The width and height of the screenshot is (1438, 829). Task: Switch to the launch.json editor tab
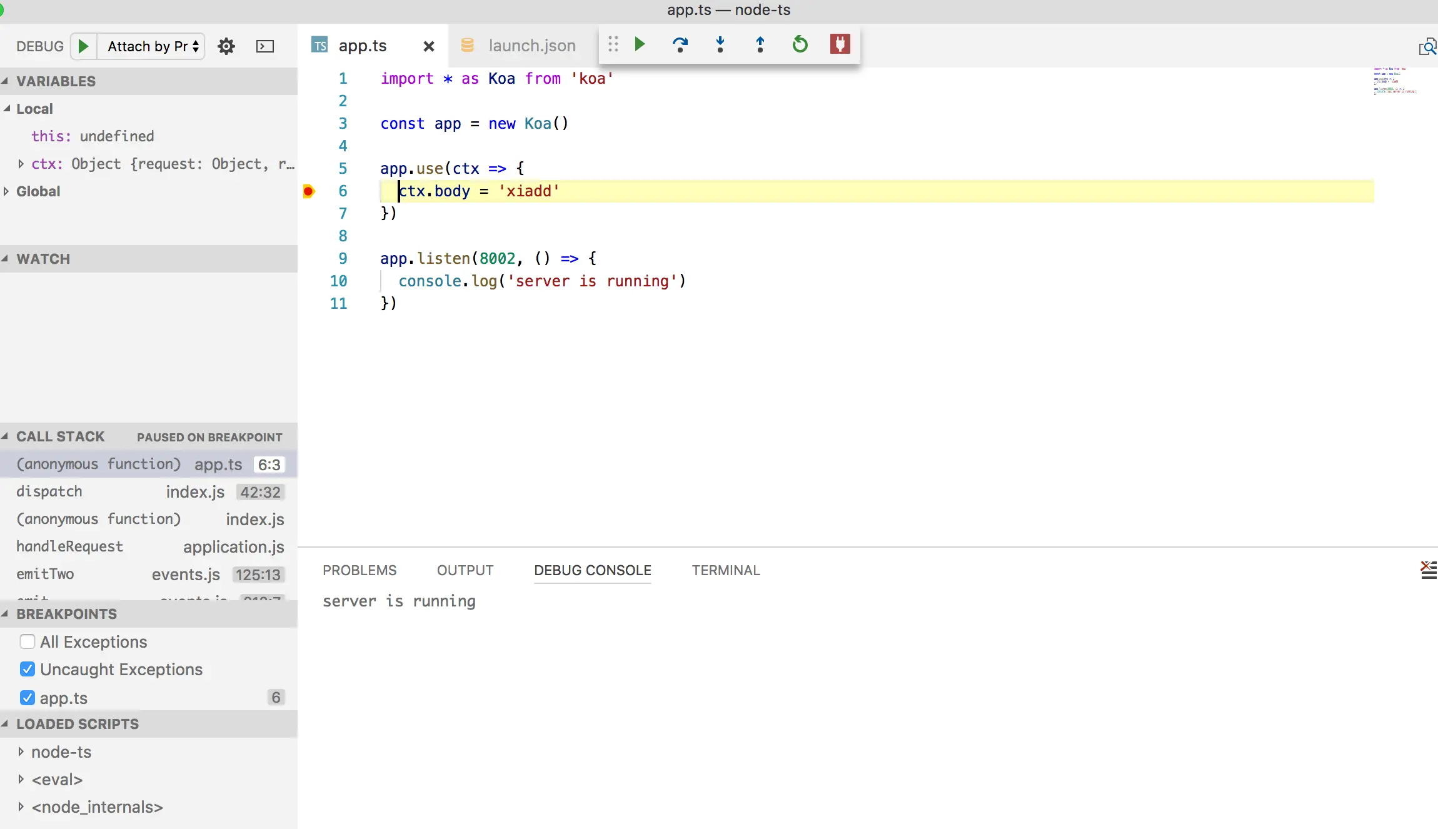(531, 46)
